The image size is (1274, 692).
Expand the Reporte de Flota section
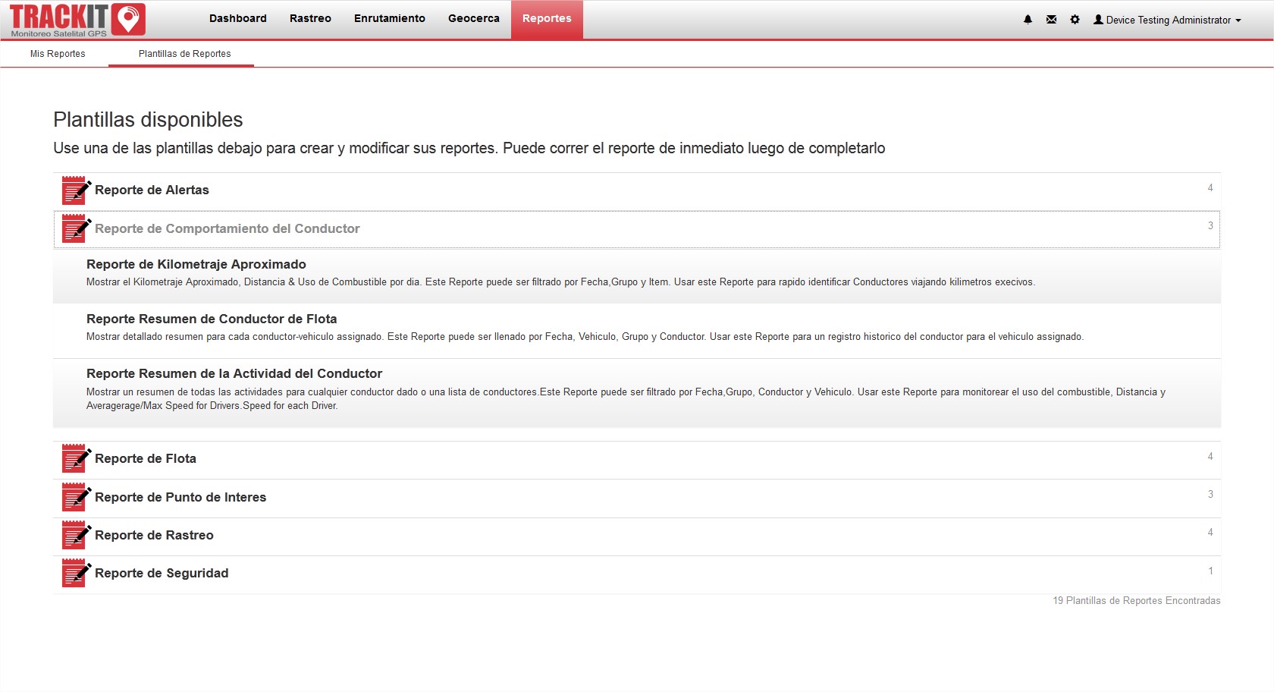pyautogui.click(x=146, y=459)
